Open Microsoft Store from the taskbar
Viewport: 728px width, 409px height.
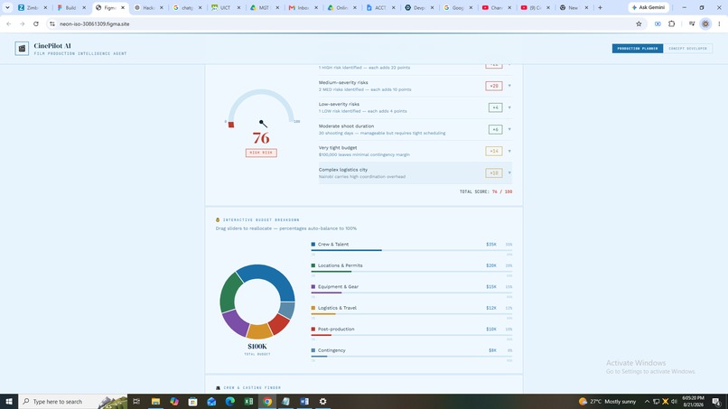[x=192, y=402]
